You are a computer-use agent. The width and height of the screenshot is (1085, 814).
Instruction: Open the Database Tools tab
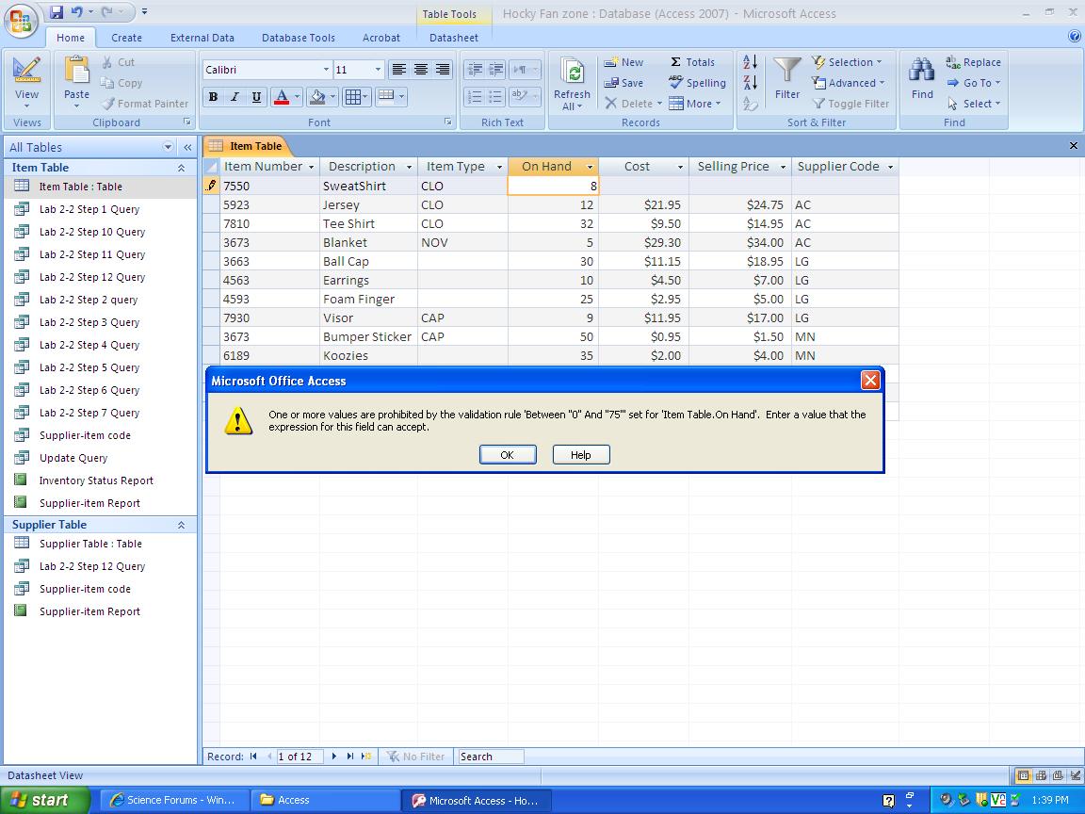click(299, 38)
